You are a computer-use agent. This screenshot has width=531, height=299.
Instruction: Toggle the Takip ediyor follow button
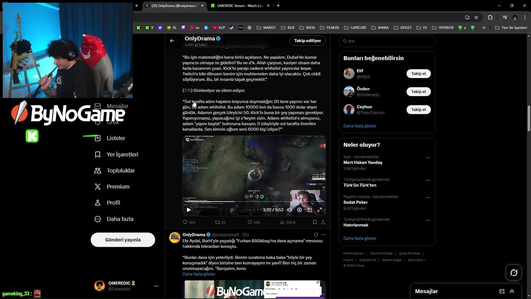click(x=307, y=41)
